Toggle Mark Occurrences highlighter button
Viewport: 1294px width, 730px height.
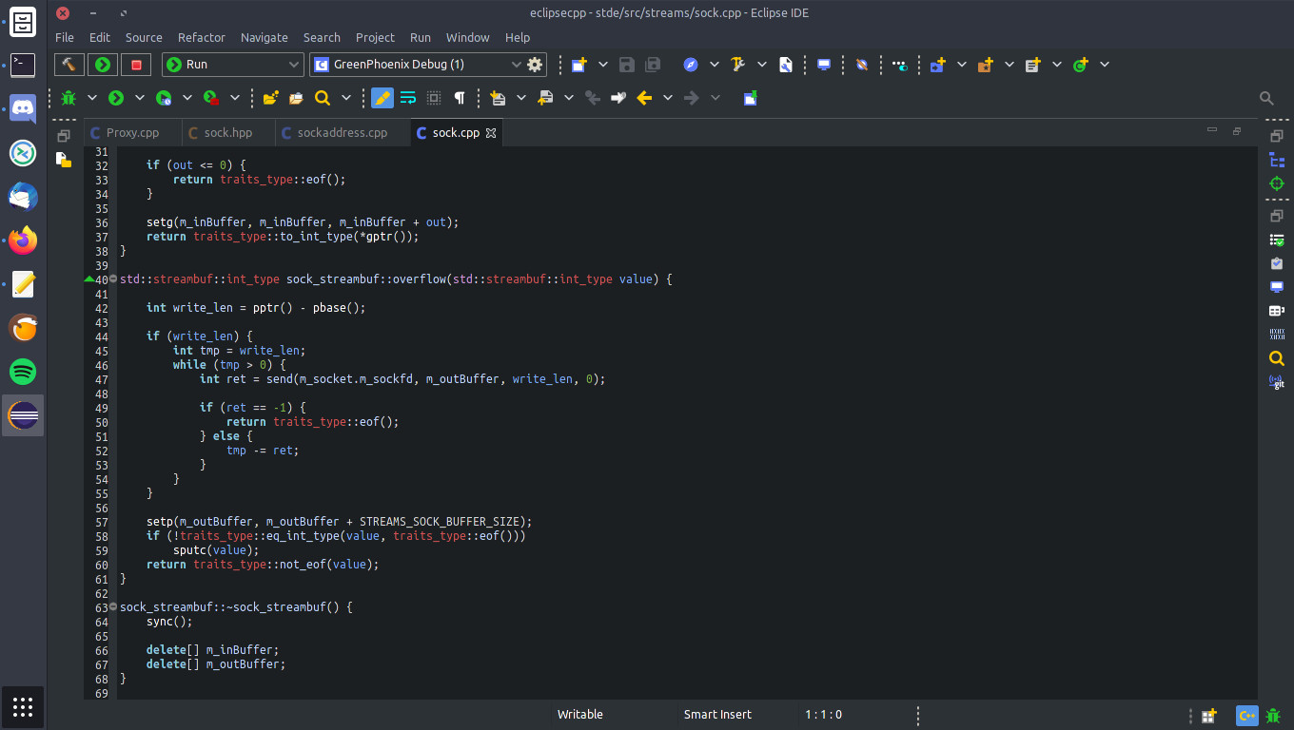click(x=382, y=98)
